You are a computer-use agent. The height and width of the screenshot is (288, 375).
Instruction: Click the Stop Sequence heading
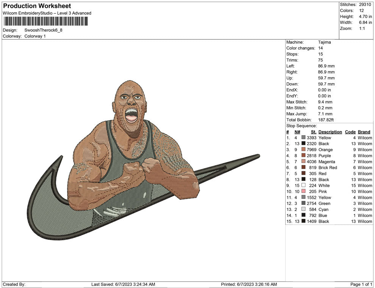coord(302,126)
